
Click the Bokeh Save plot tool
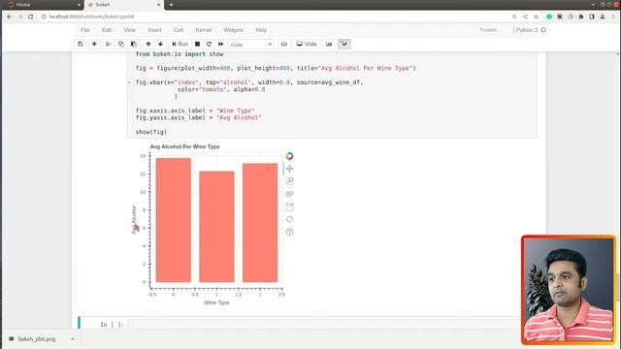(x=289, y=206)
